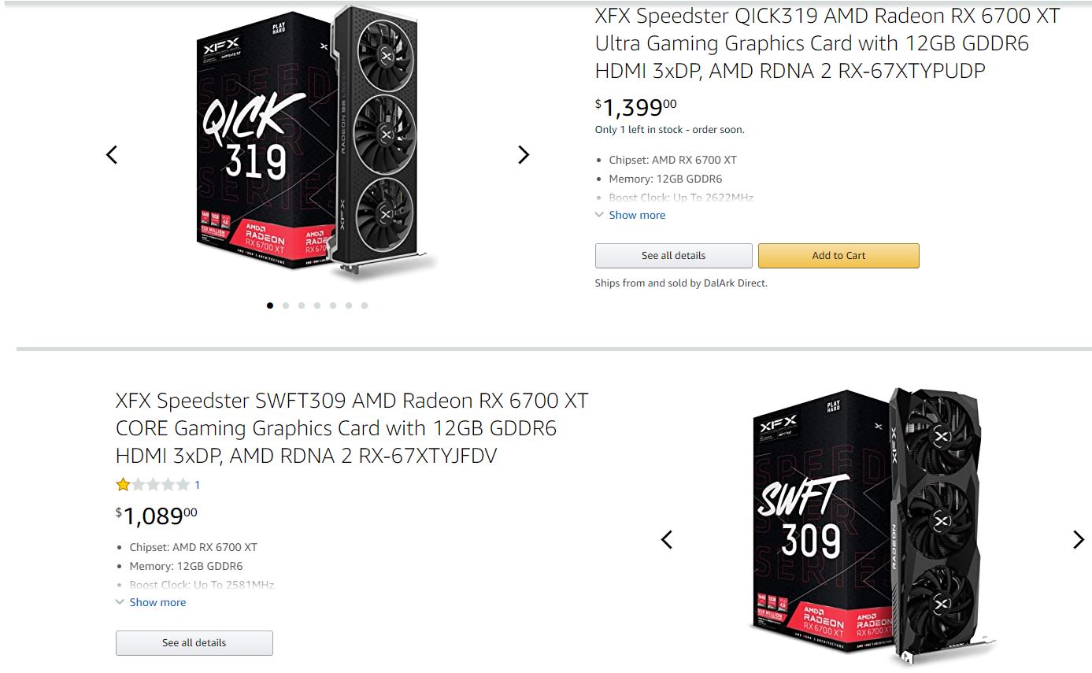Add QICK319 graphics card to cart
Image resolution: width=1092 pixels, height=673 pixels.
838,256
